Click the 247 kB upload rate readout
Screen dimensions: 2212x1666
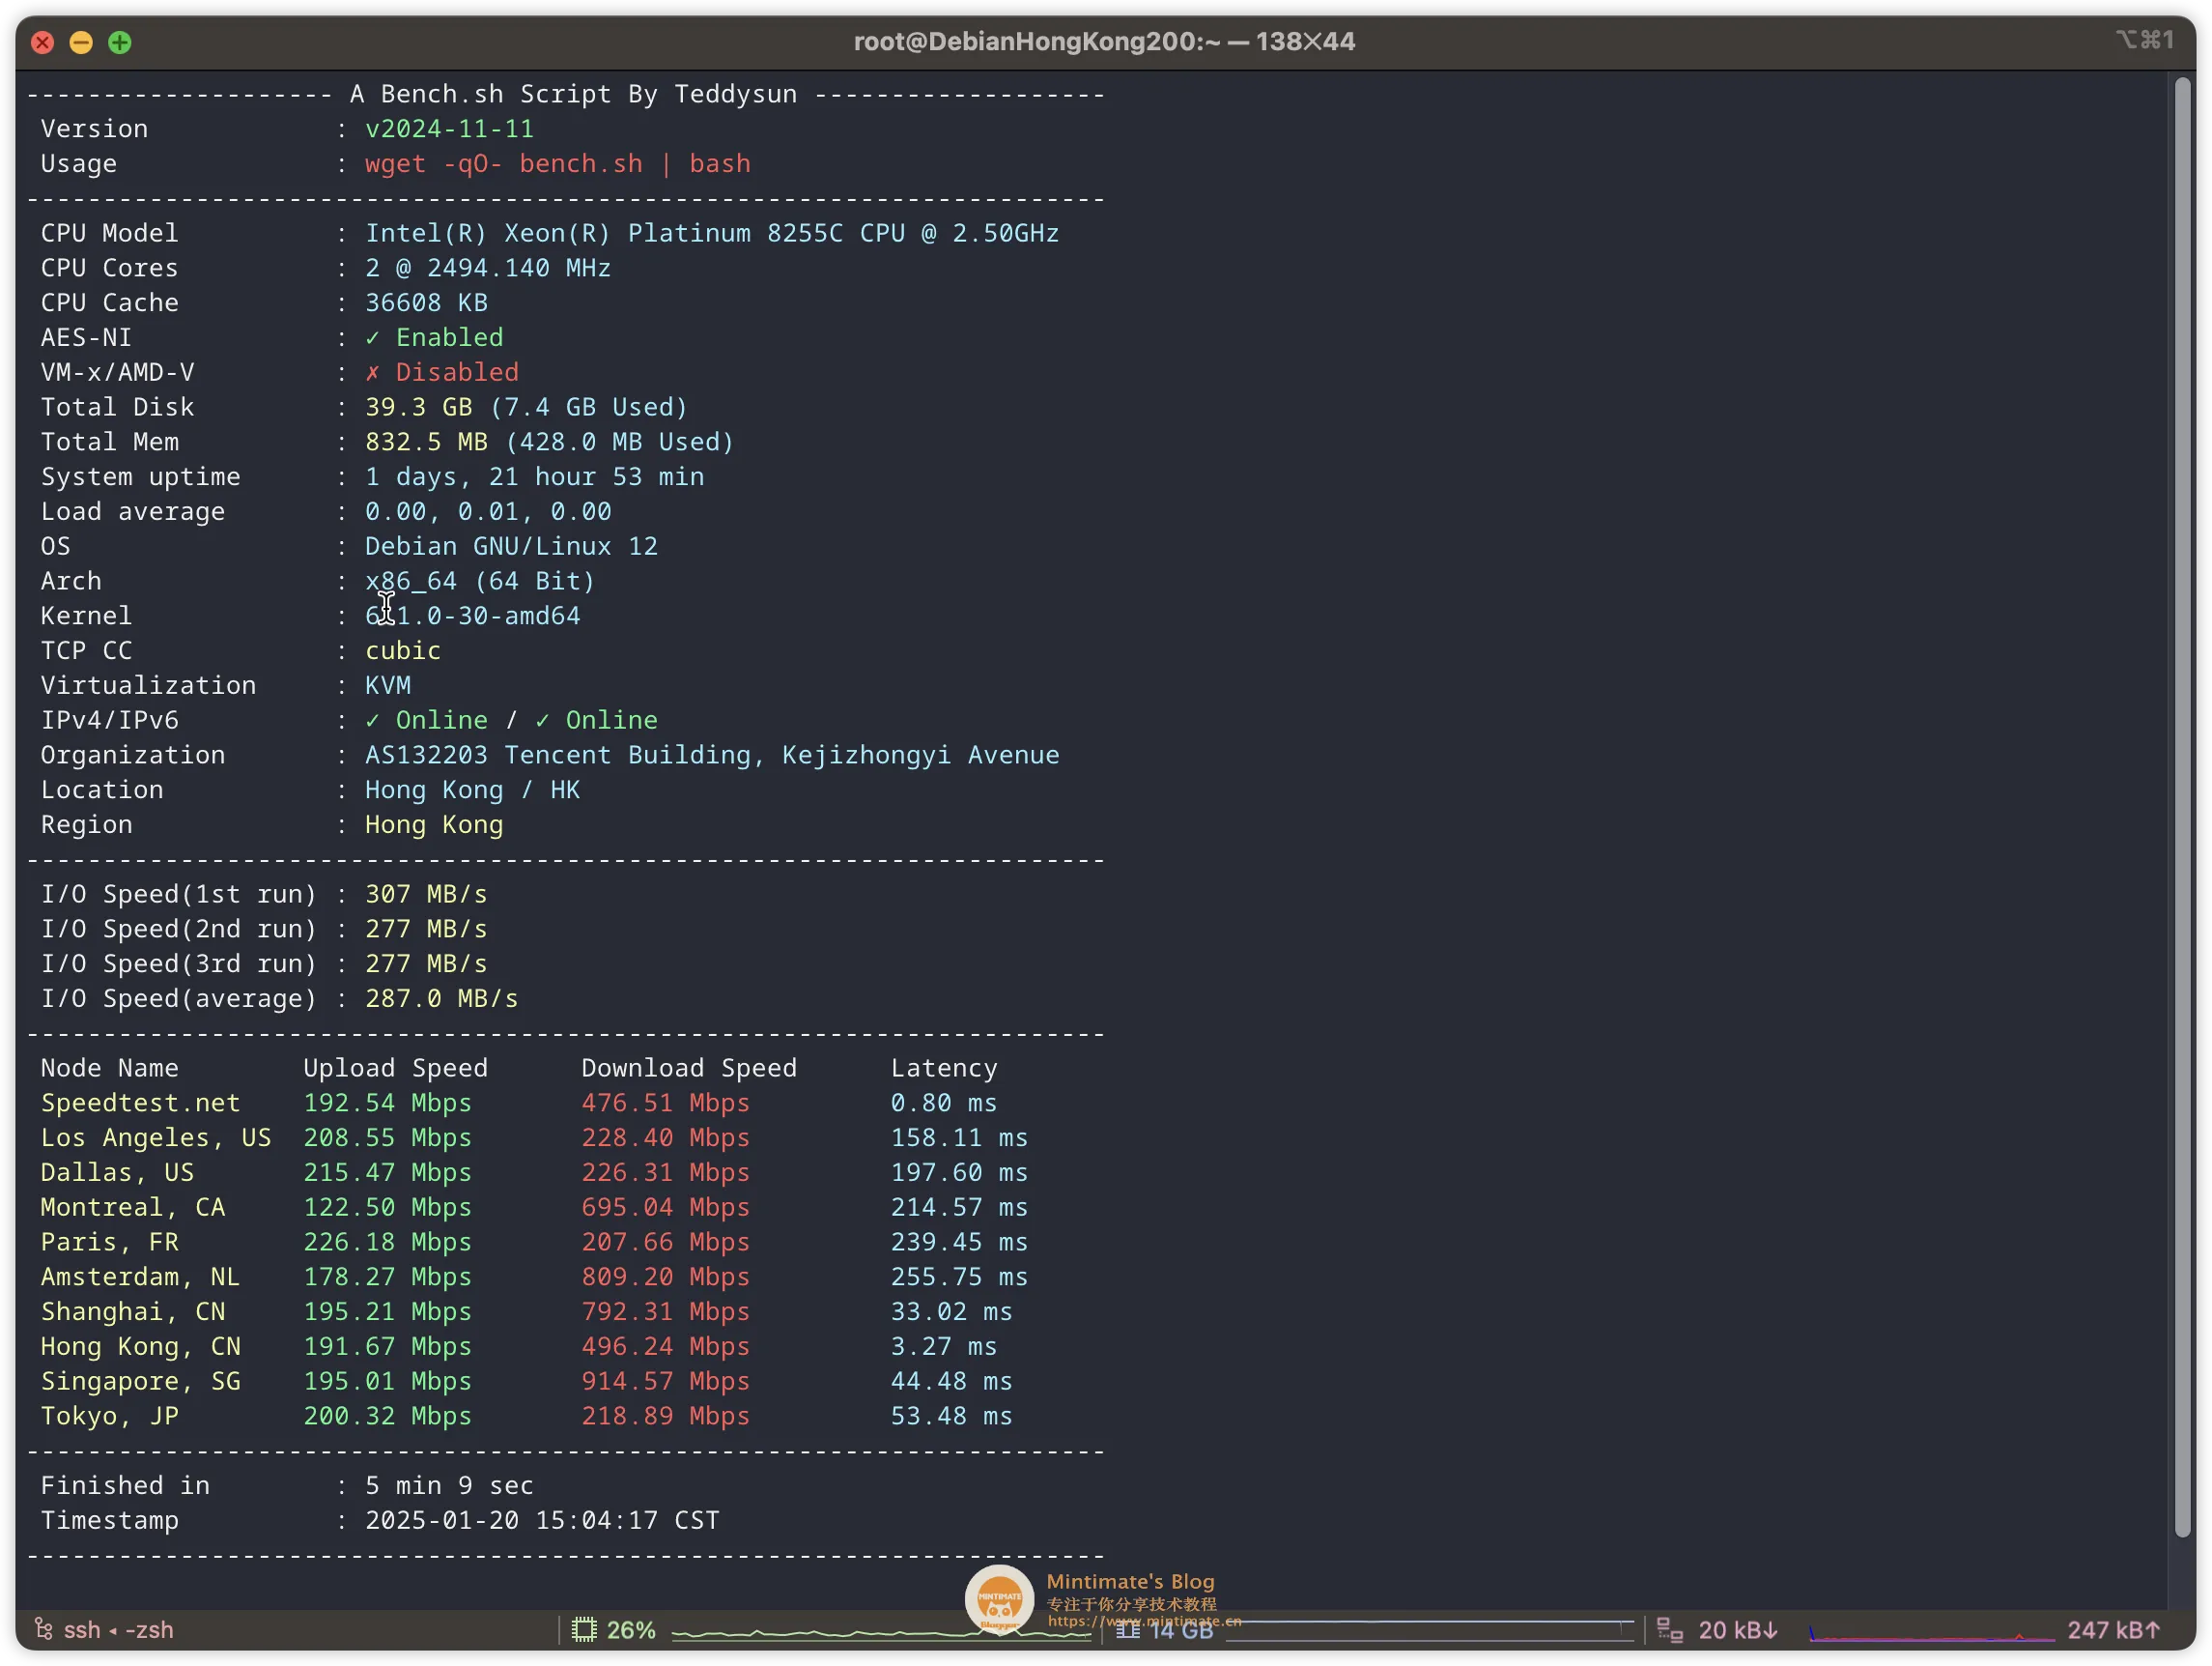(2114, 1630)
